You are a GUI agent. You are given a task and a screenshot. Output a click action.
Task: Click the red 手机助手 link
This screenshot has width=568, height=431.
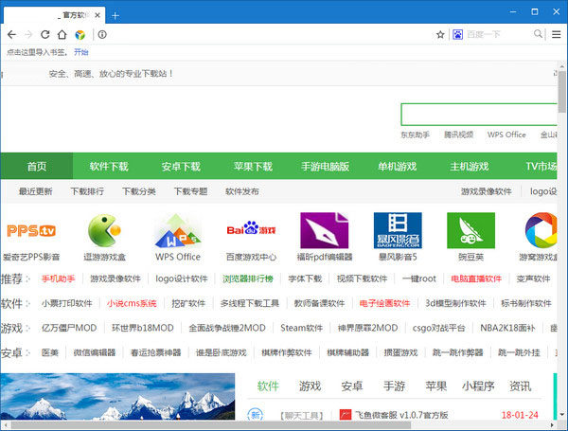pos(58,278)
